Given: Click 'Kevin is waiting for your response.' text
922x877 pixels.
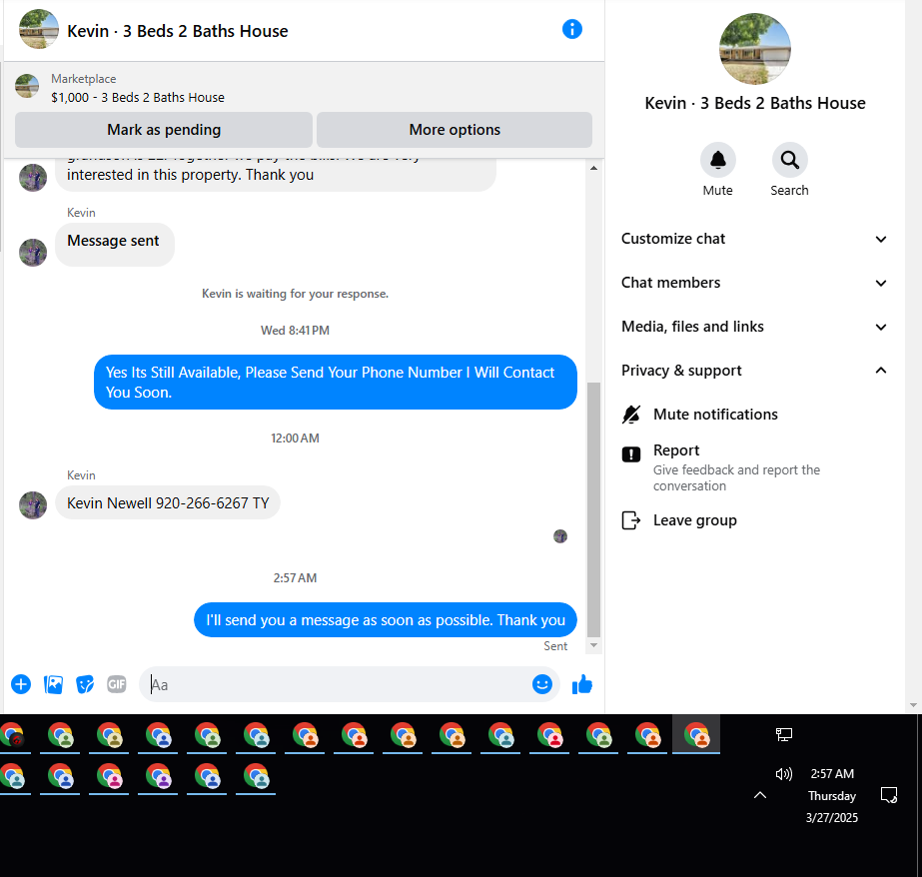Looking at the screenshot, I should click(x=296, y=294).
